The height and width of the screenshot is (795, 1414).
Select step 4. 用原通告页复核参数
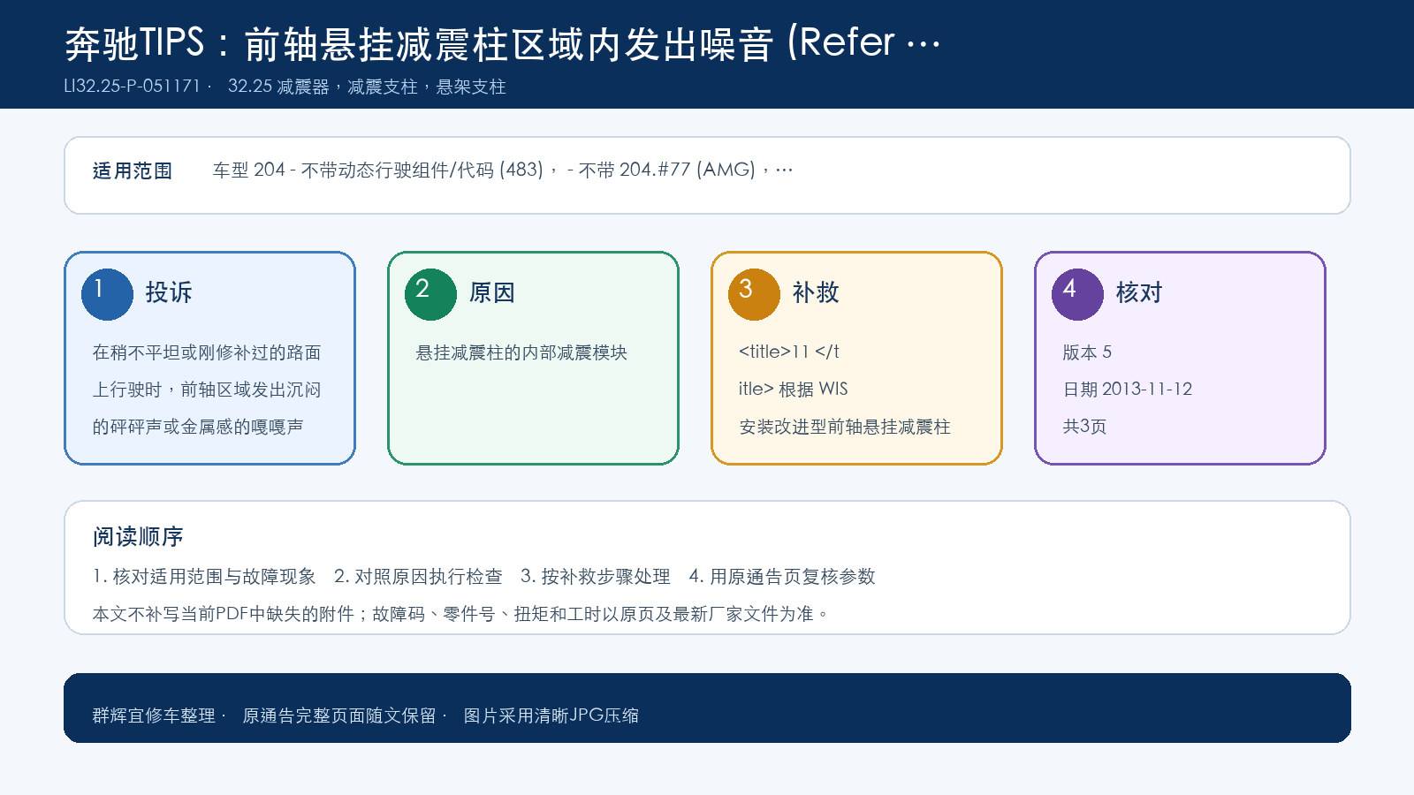[x=782, y=577]
